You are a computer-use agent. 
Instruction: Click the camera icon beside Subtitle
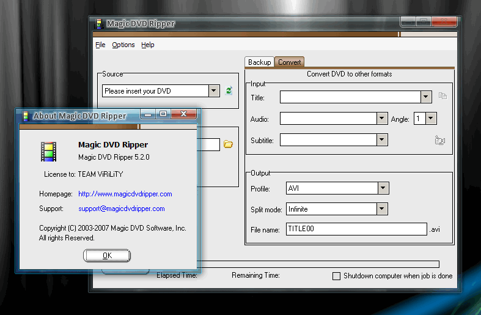pos(440,140)
